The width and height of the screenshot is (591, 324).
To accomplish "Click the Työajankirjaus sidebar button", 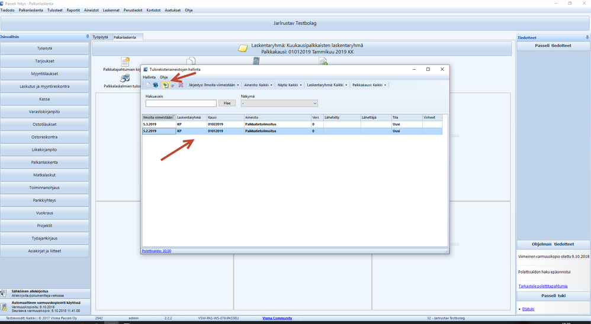I will 44,238.
